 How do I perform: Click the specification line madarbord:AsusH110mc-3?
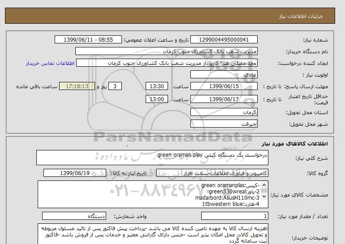(x=227, y=198)
